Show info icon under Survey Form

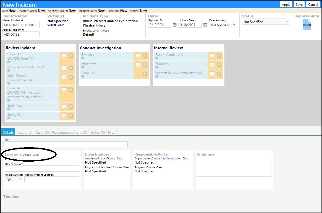tap(9, 118)
